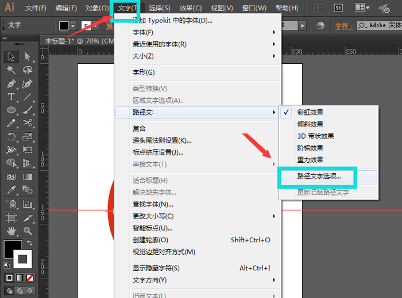Select the Direct Selection tool
Image resolution: width=402 pixels, height=298 pixels.
tap(27, 56)
